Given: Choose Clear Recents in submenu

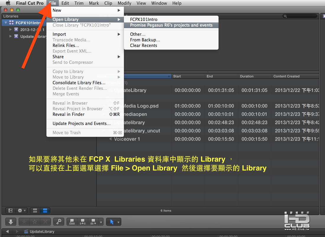Looking at the screenshot, I should click(x=171, y=46).
